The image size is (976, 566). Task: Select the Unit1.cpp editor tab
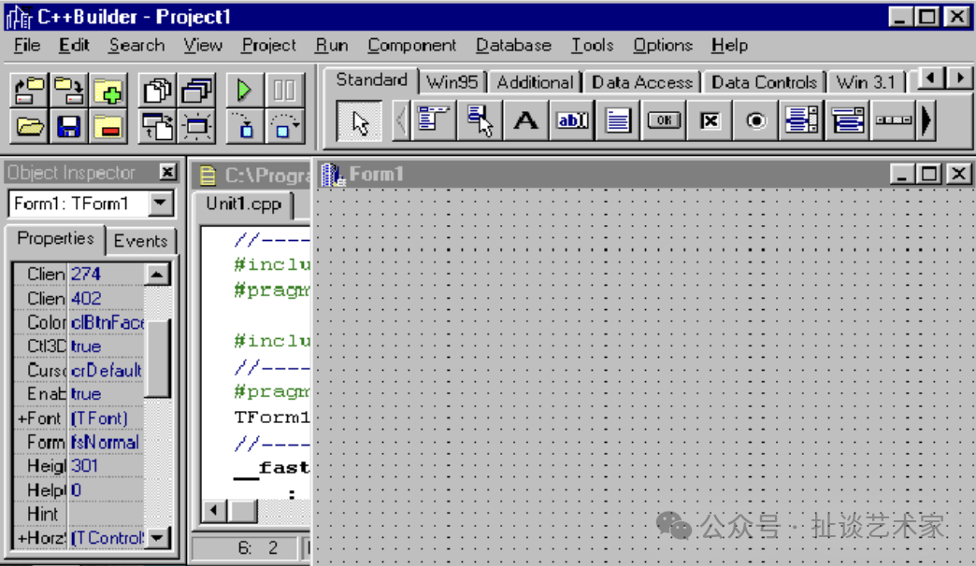pos(243,205)
